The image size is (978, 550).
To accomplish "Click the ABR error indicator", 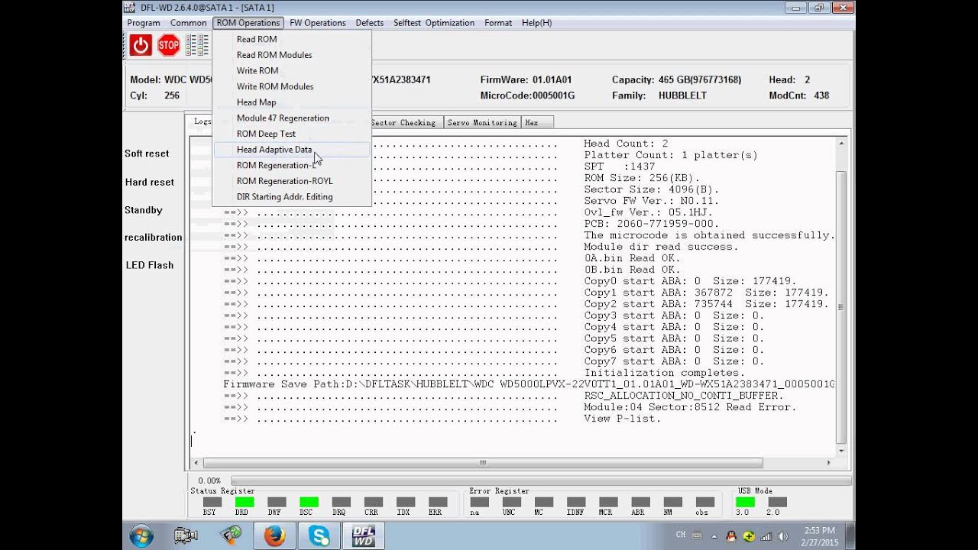I will 639,502.
